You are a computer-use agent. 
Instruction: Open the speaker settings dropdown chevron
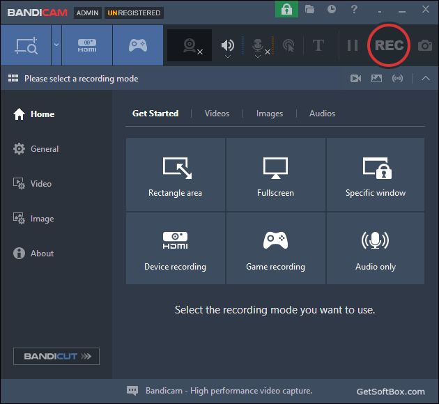pyautogui.click(x=228, y=57)
